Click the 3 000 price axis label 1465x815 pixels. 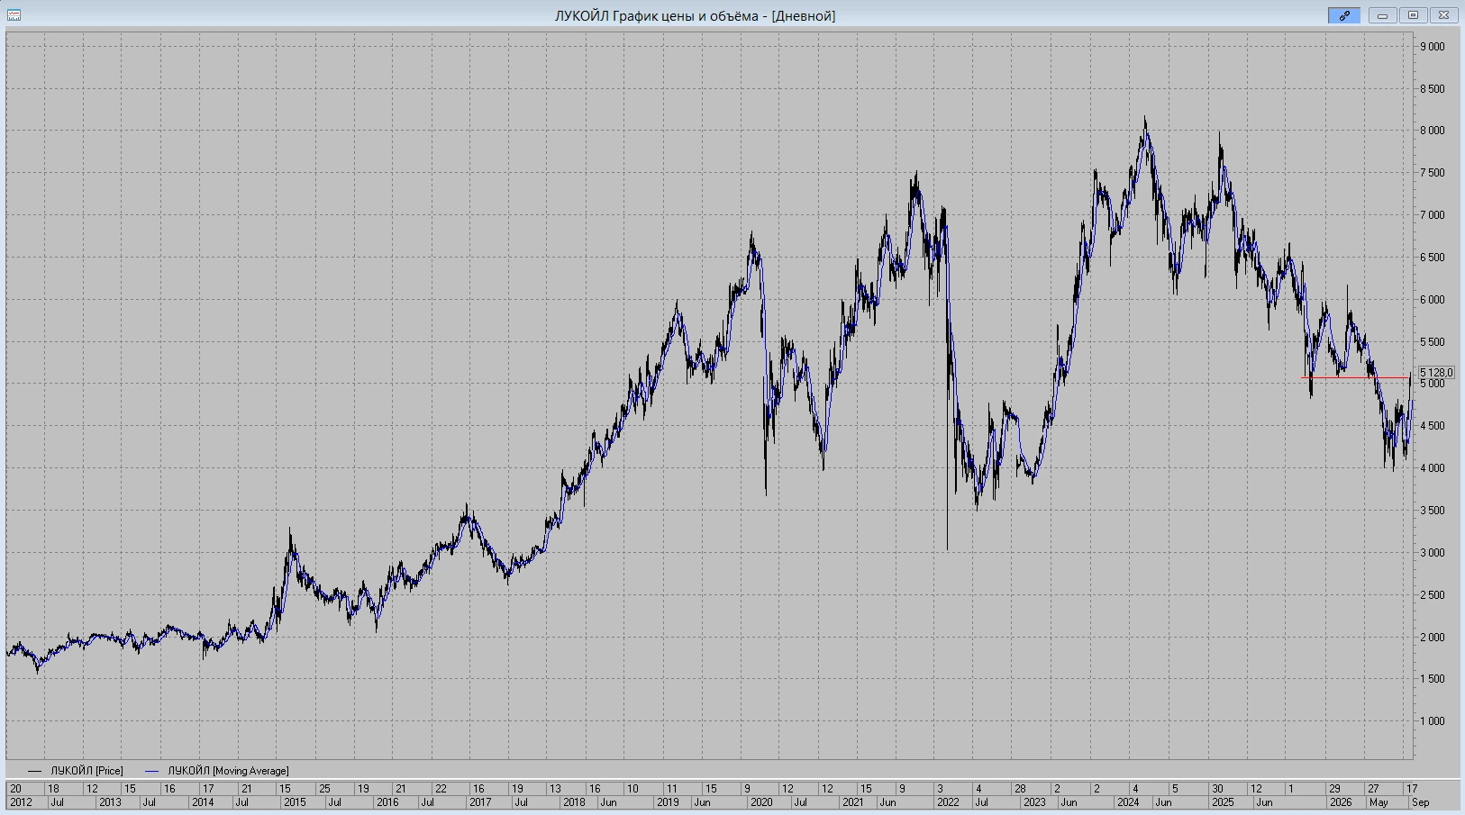[1433, 553]
